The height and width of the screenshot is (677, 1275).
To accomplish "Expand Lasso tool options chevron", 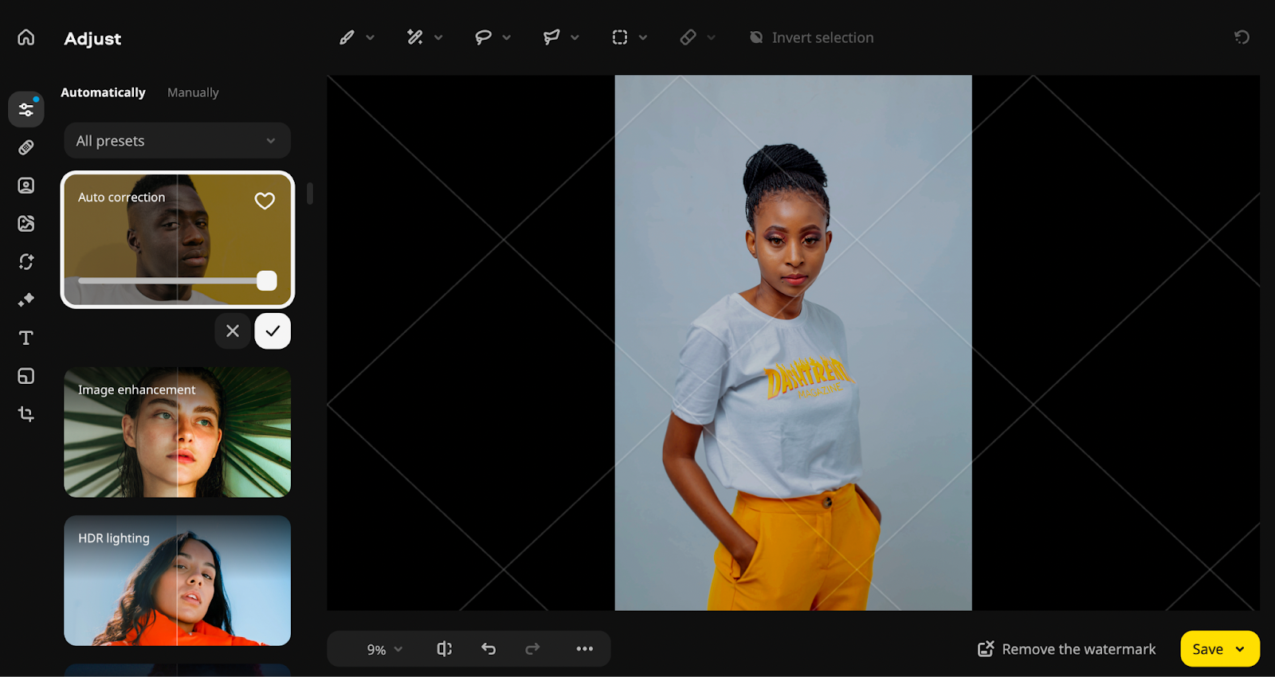I will pos(507,37).
